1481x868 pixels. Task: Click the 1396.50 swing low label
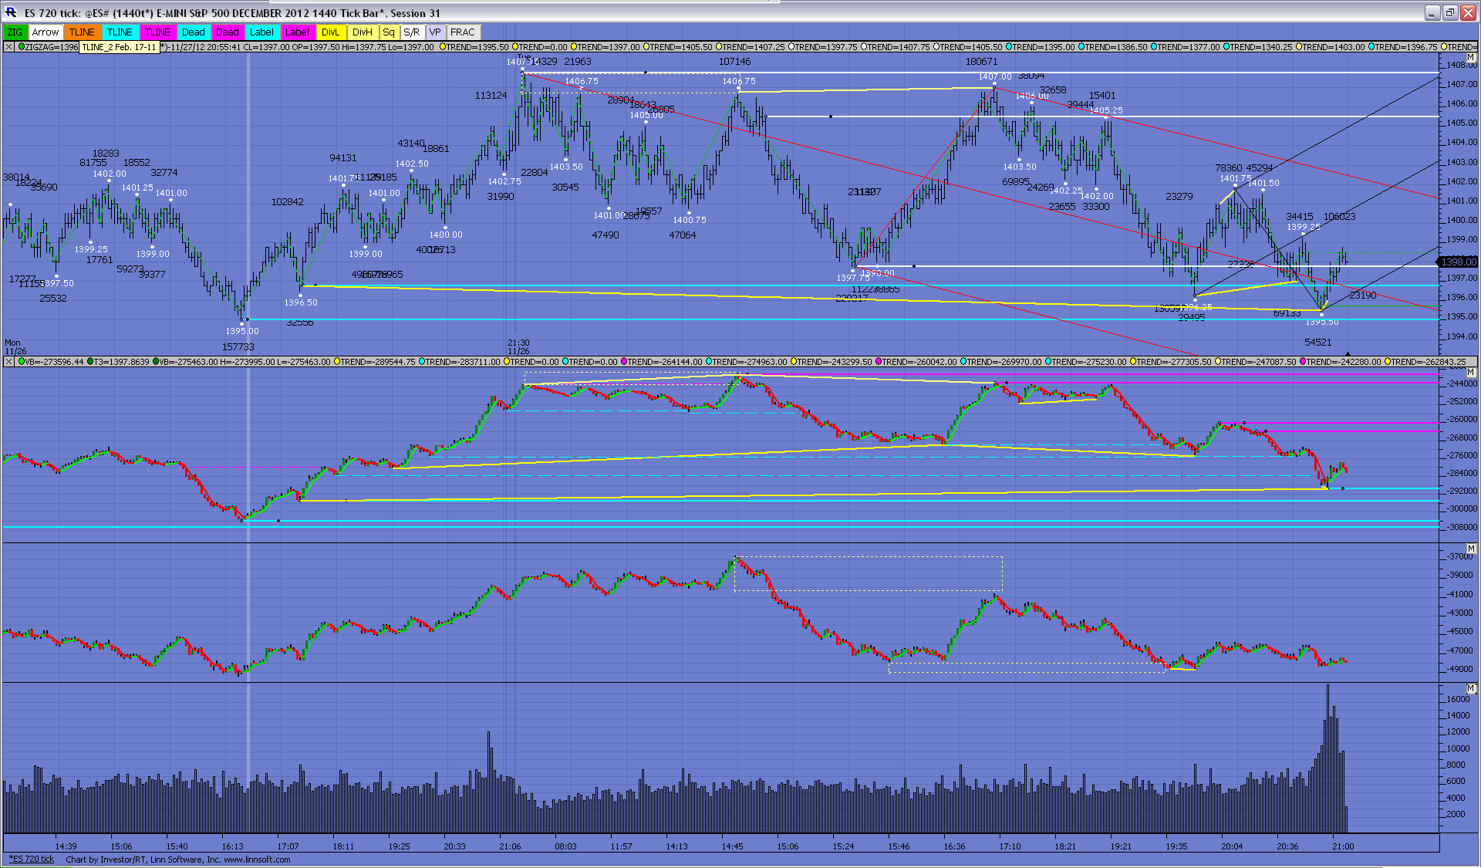301,302
